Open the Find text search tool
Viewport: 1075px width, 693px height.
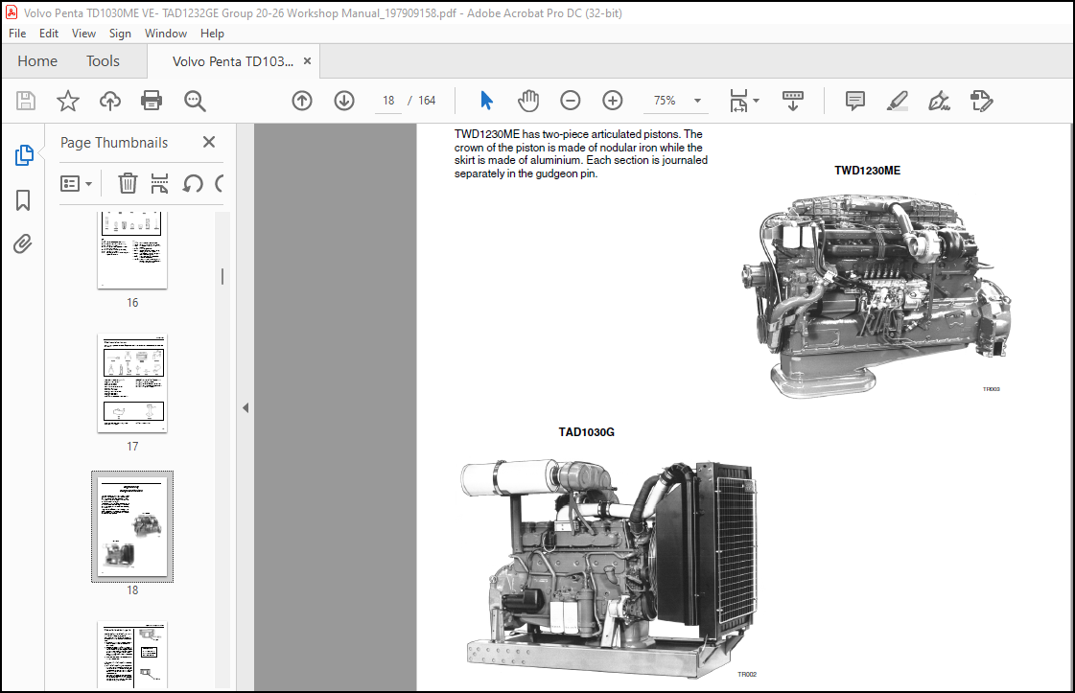point(195,101)
